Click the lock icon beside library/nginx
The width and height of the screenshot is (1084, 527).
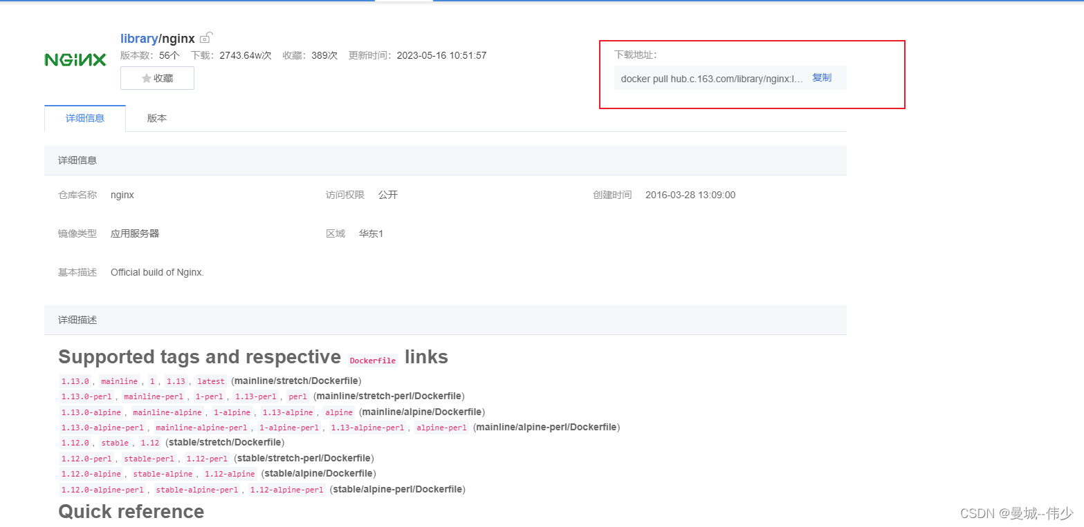point(206,38)
